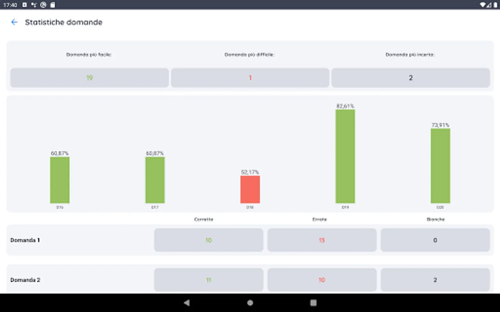The width and height of the screenshot is (500, 312).
Task: Click the 'Statistiche domande' page title
Action: tap(64, 22)
